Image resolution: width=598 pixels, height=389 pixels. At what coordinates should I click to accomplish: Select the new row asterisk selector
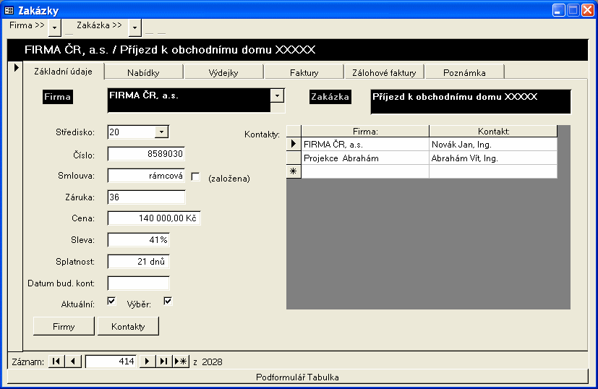(x=294, y=171)
